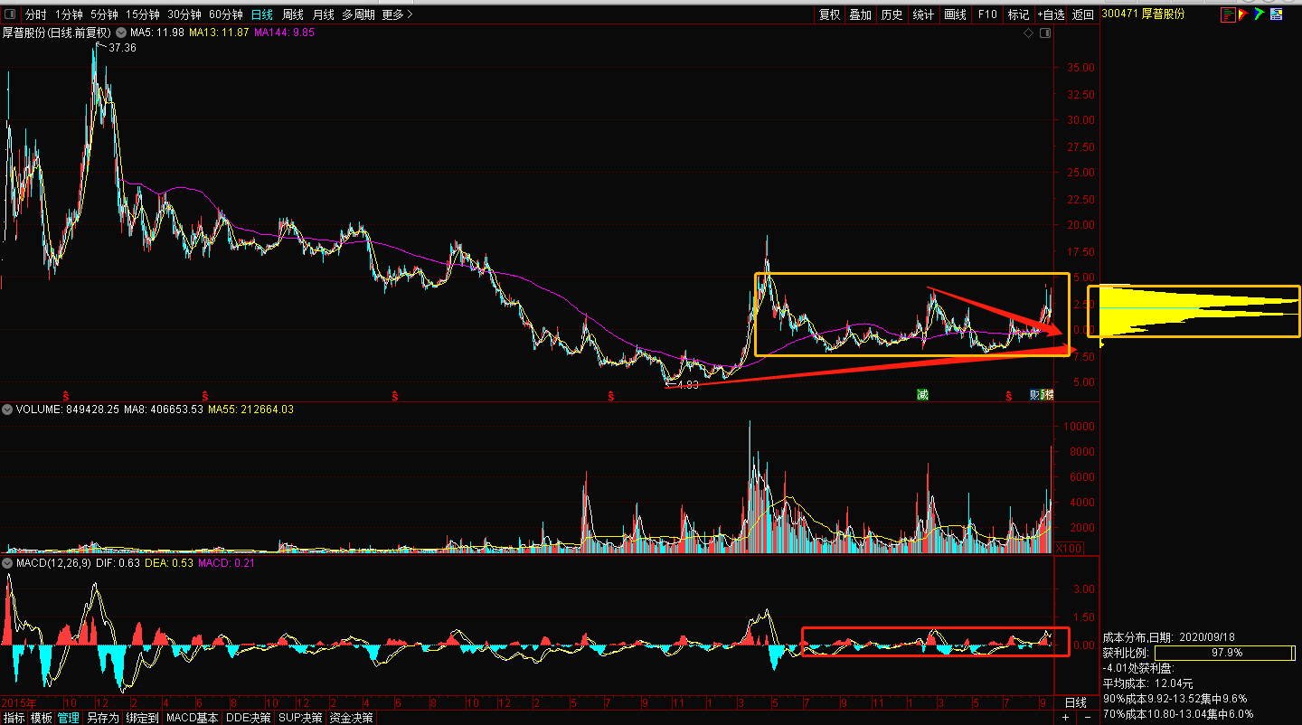Click the diamond marker icon above chart
Viewport: 1302px width, 725px height.
(1028, 33)
